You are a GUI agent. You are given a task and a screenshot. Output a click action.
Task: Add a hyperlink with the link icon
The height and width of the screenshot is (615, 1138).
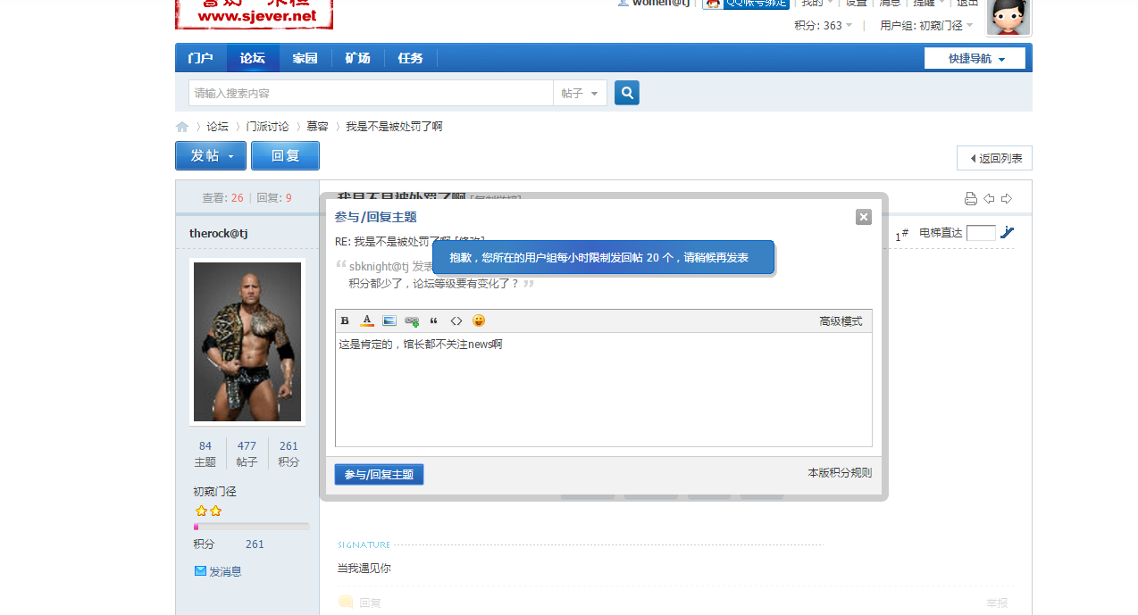412,321
